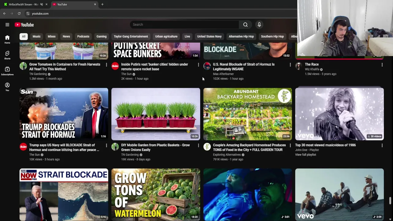Select the Mixes filter chip
Screen dimensions: 393x221
52,37
